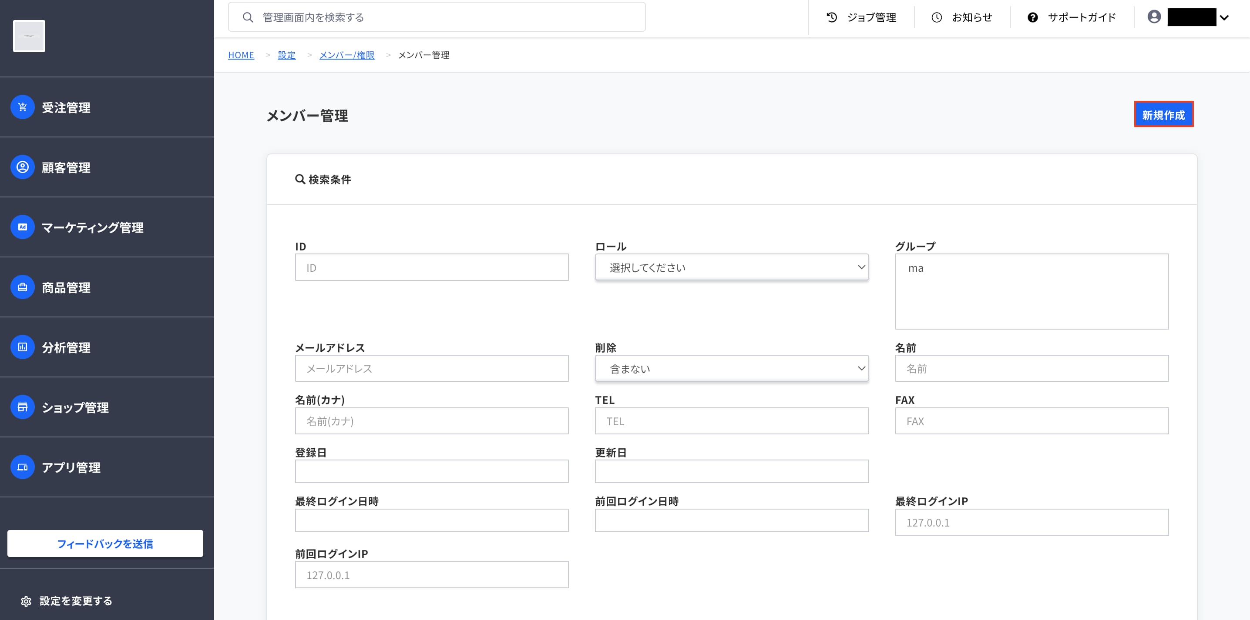The width and height of the screenshot is (1250, 620).
Task: Click the サポートガイド question mark icon
Action: [x=1033, y=17]
